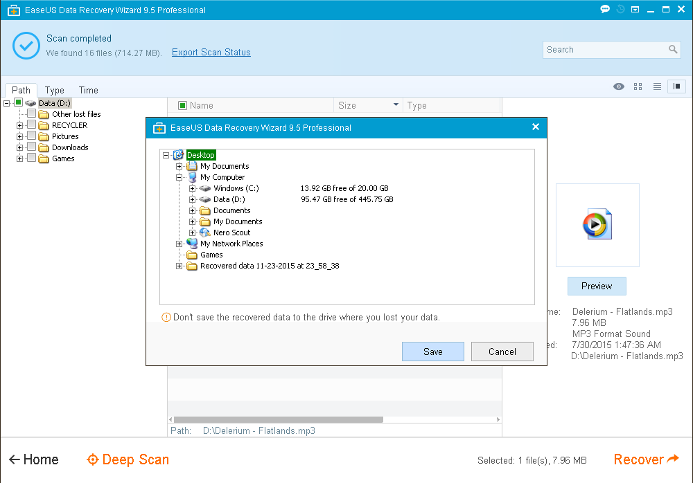Click the horizontal scrollbar of file list

click(x=279, y=419)
